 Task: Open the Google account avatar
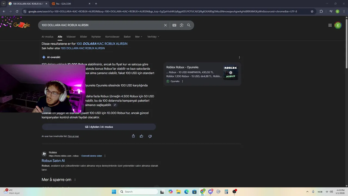point(338,25)
